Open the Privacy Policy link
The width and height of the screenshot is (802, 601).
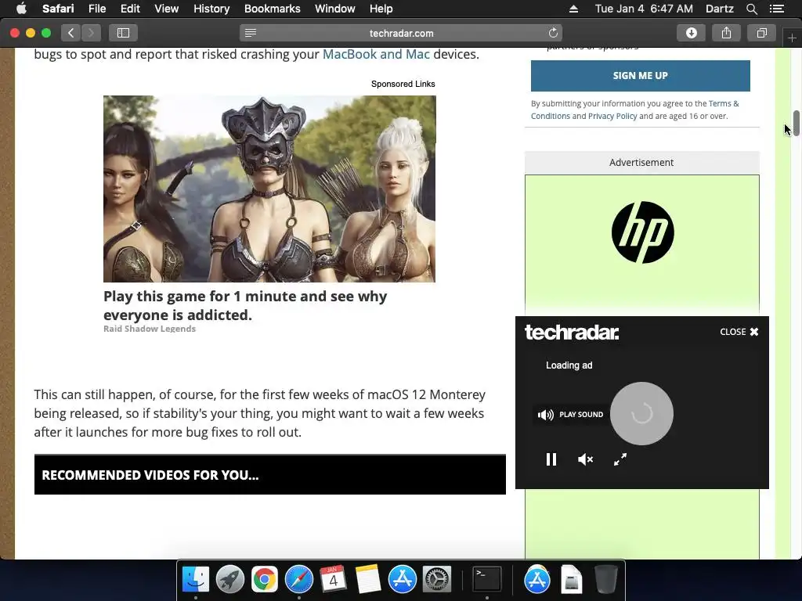(612, 116)
